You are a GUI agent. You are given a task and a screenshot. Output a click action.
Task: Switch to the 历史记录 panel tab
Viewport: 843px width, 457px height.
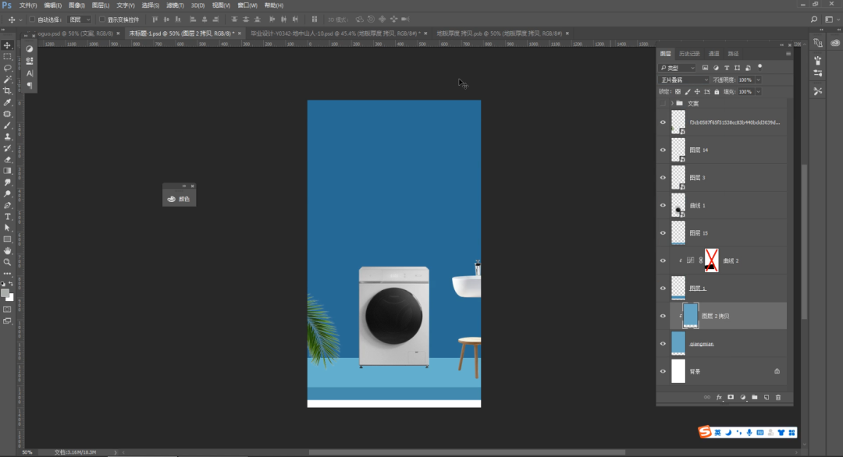click(x=689, y=54)
